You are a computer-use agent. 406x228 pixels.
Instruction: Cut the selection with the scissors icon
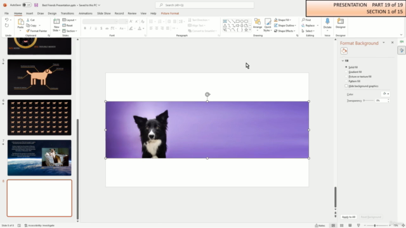pyautogui.click(x=28, y=20)
